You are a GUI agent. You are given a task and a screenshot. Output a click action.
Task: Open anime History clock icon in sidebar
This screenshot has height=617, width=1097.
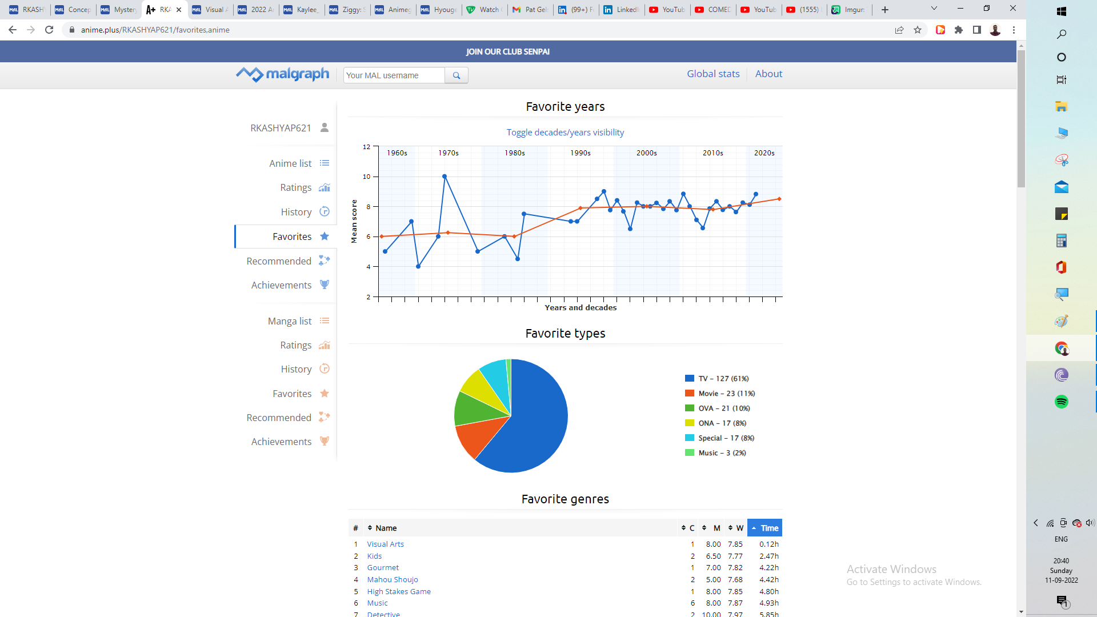(x=325, y=211)
